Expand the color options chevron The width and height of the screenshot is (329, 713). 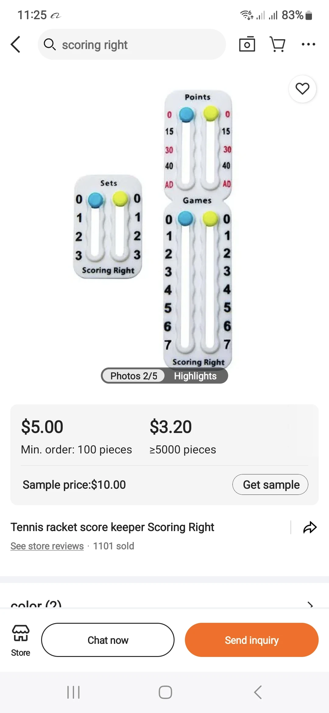coord(310,605)
